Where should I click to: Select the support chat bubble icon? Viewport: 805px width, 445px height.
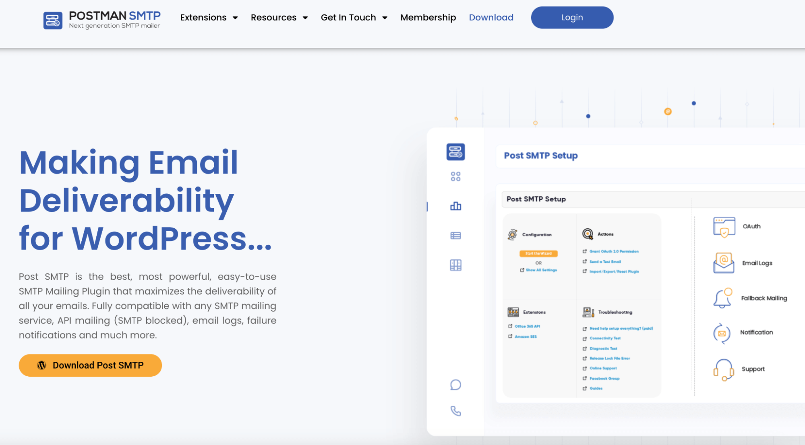[456, 385]
